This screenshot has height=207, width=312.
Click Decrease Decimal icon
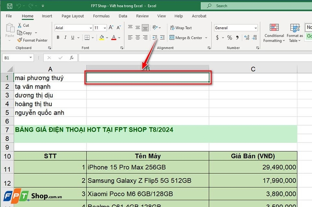click(x=254, y=37)
